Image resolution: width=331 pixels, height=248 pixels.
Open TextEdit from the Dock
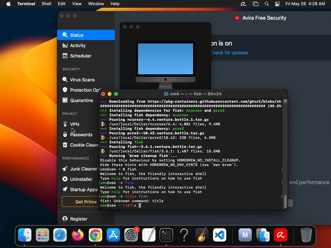click(149, 235)
